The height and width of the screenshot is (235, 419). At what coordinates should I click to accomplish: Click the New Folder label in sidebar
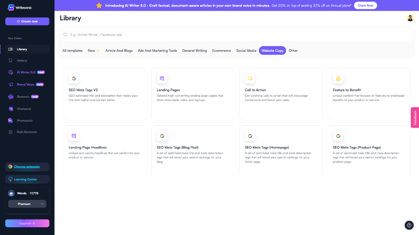coord(15,38)
